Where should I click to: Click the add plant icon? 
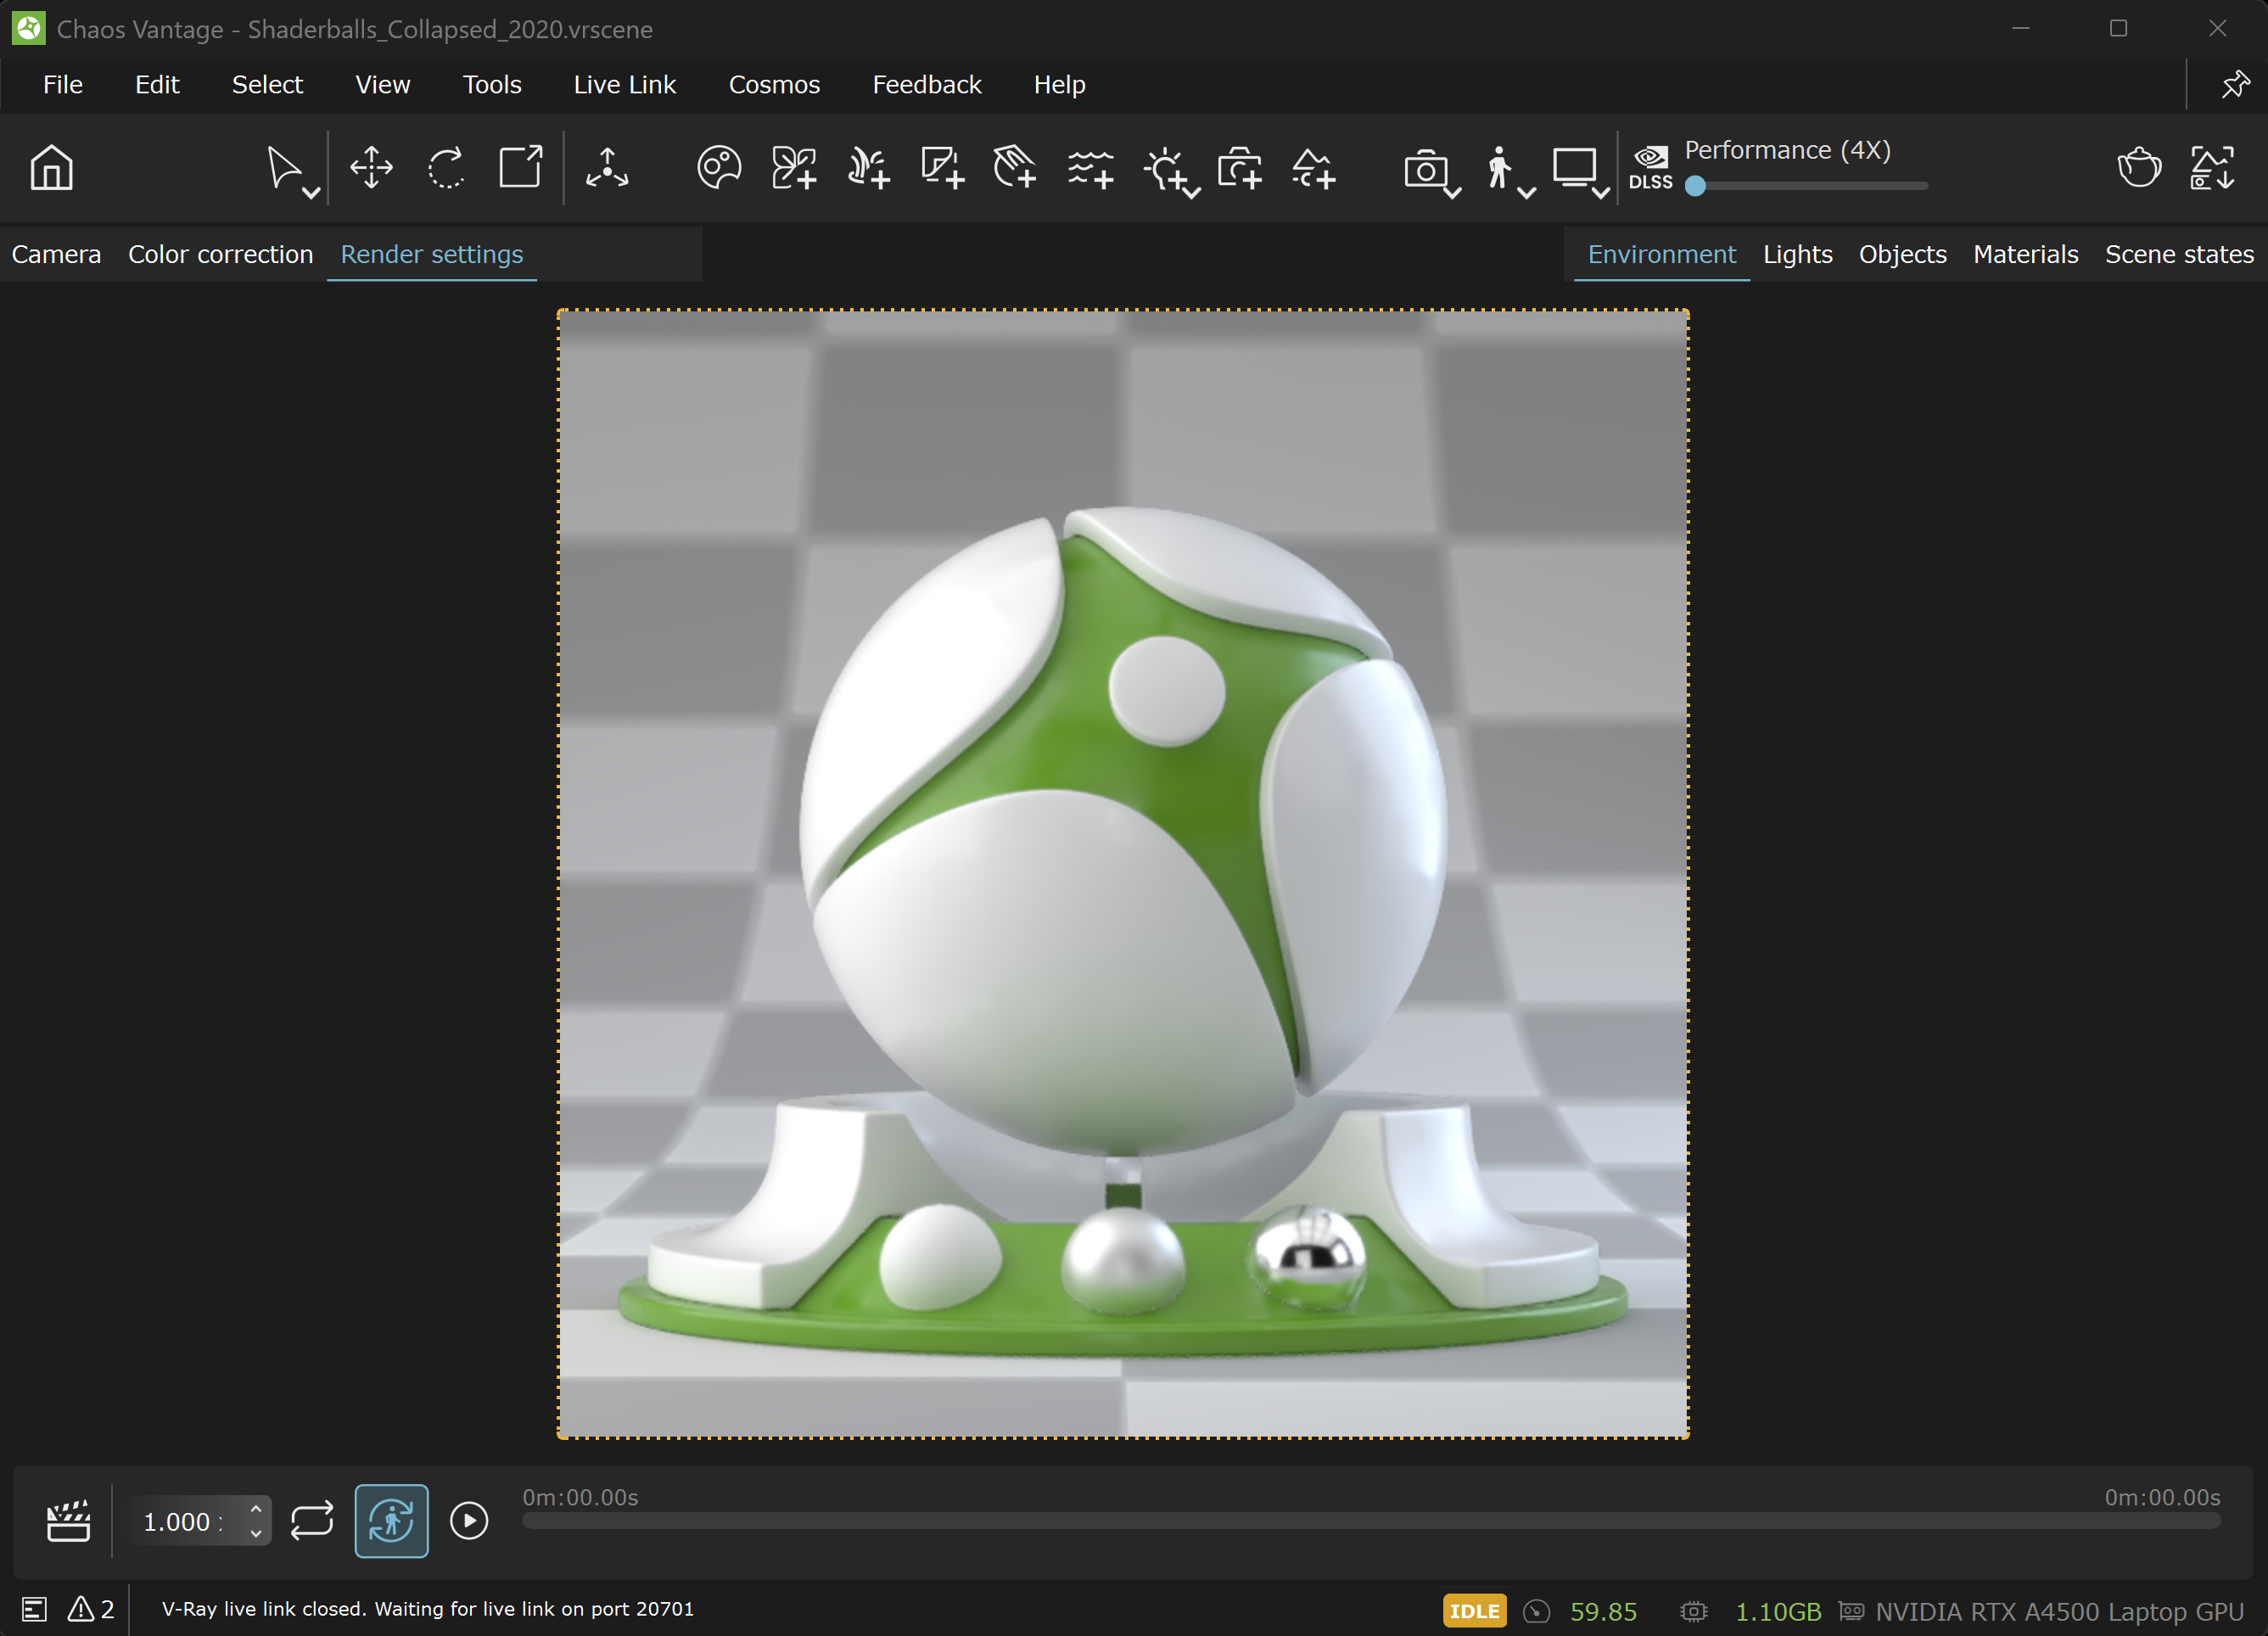click(868, 167)
